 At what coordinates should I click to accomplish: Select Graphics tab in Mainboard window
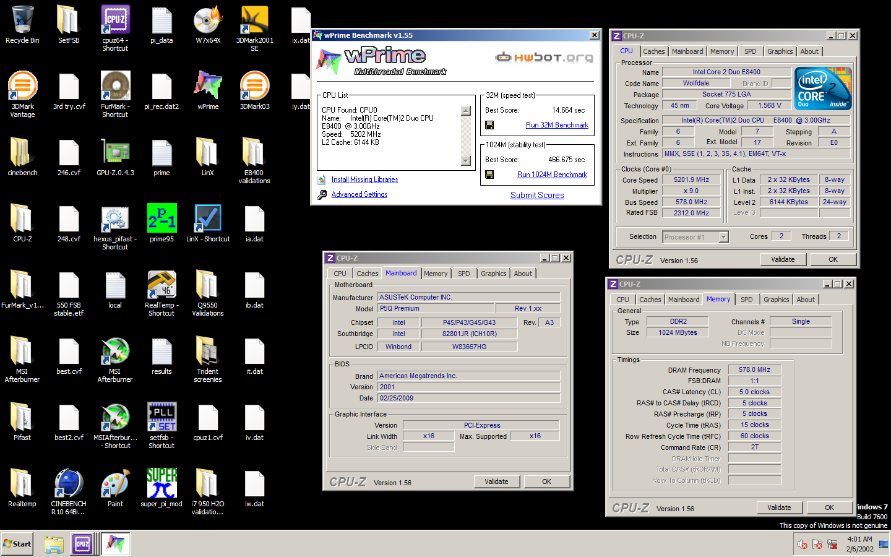(x=493, y=274)
